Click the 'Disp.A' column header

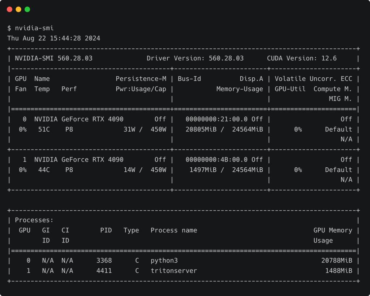point(251,78)
